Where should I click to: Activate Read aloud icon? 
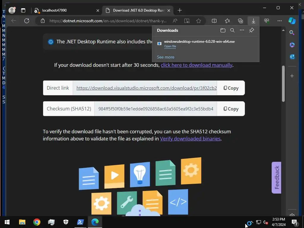click(x=175, y=21)
